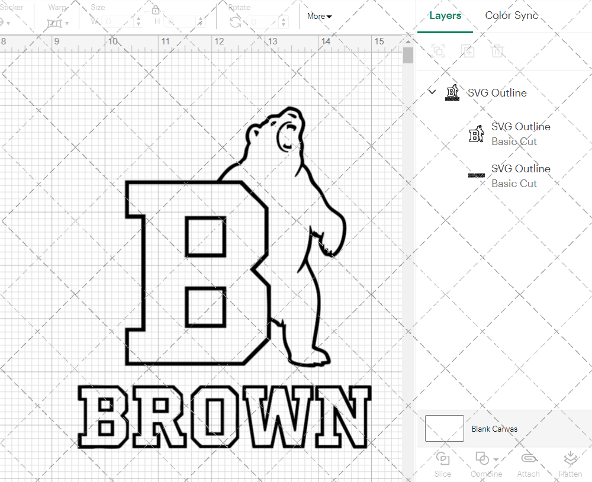Toggle aspect ratio lock icon above Size
Screen dimensions: 592x482
[155, 10]
